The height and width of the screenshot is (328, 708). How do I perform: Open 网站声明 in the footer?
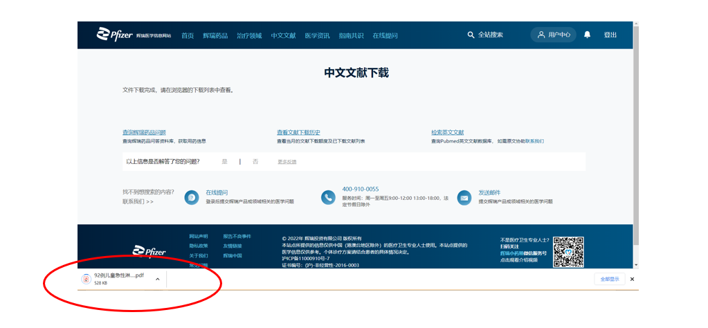coord(199,237)
